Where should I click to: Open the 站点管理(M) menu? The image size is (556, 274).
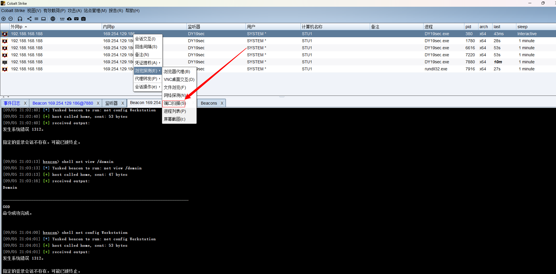tap(95, 11)
